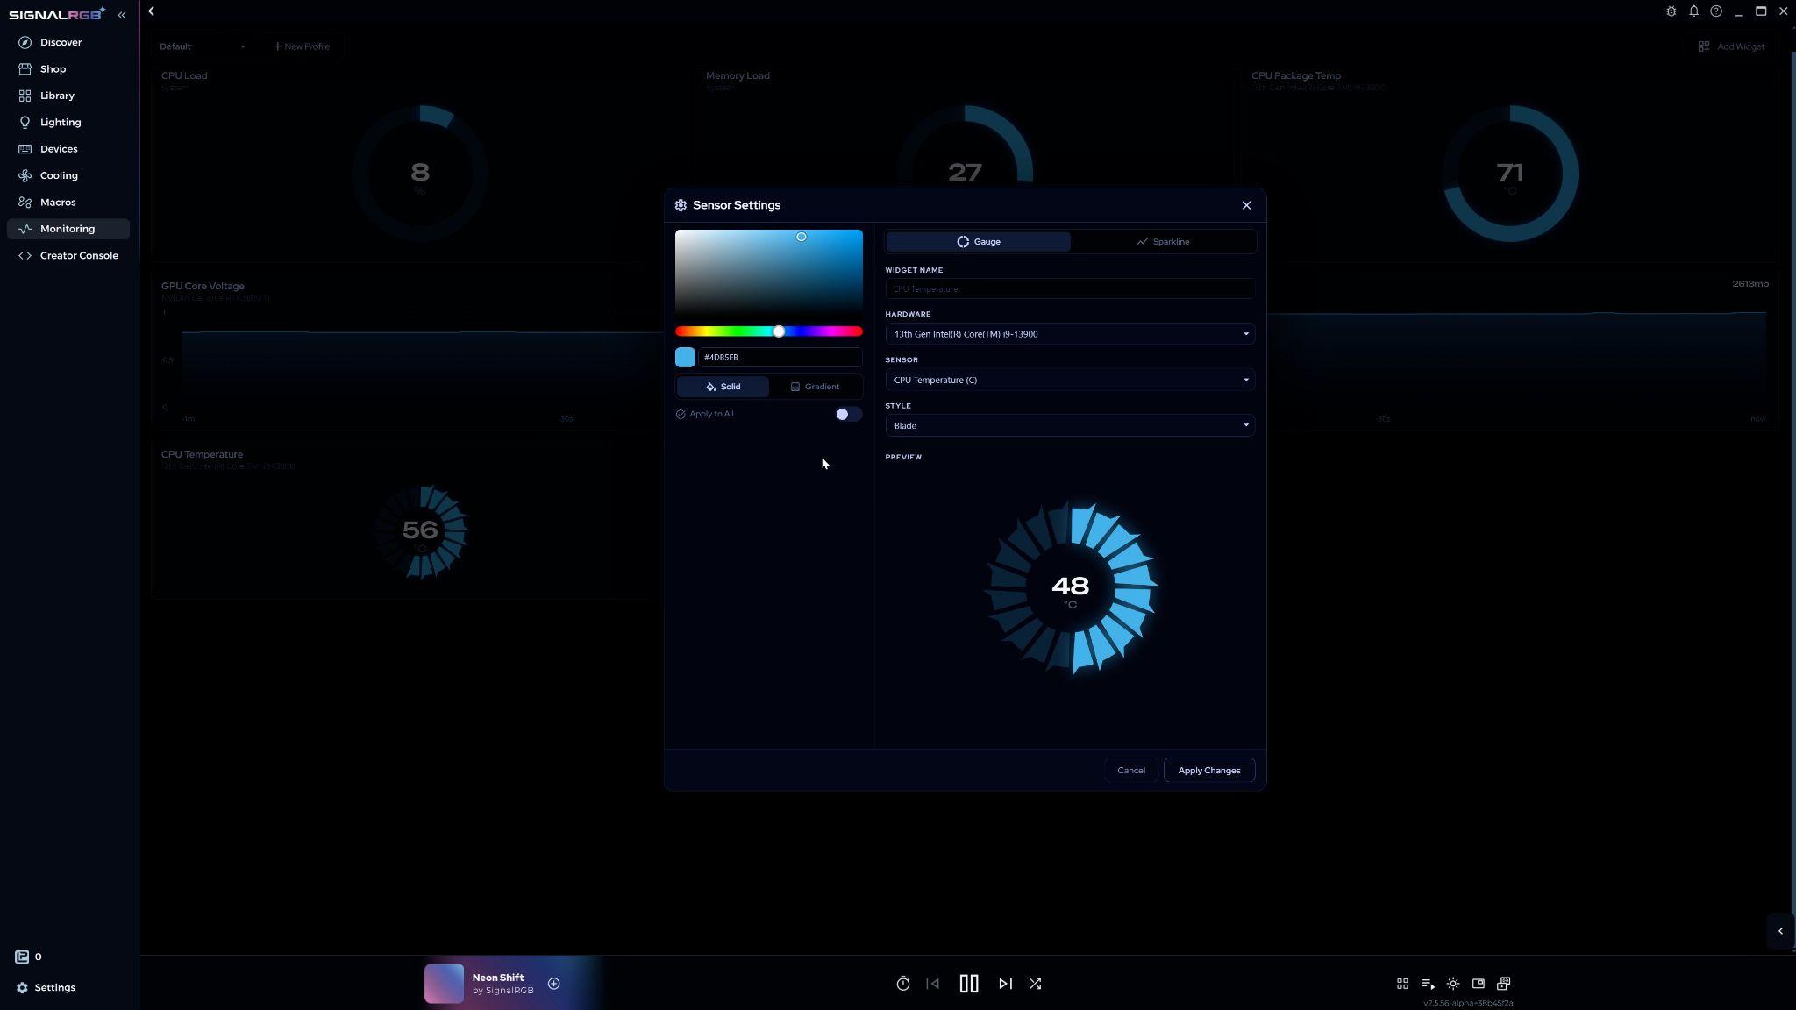This screenshot has width=1796, height=1010.
Task: Click the current color swatch preview
Action: 685,358
